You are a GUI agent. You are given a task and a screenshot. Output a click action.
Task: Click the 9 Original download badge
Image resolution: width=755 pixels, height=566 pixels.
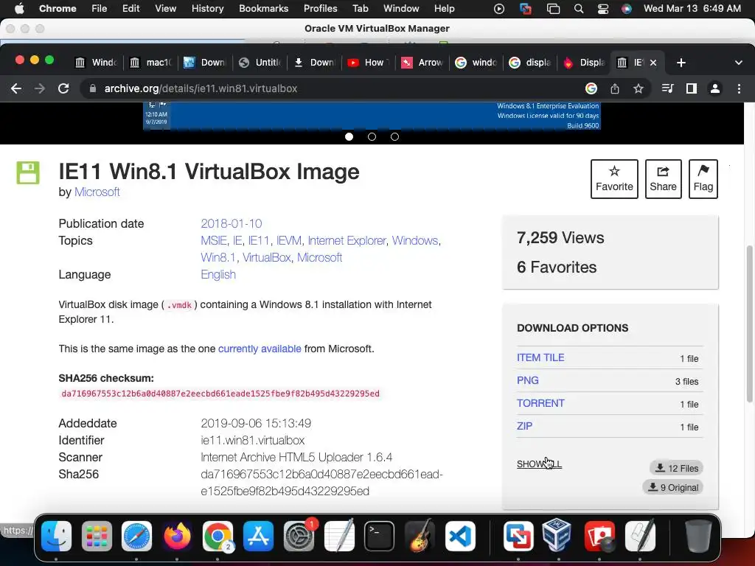pos(672,487)
